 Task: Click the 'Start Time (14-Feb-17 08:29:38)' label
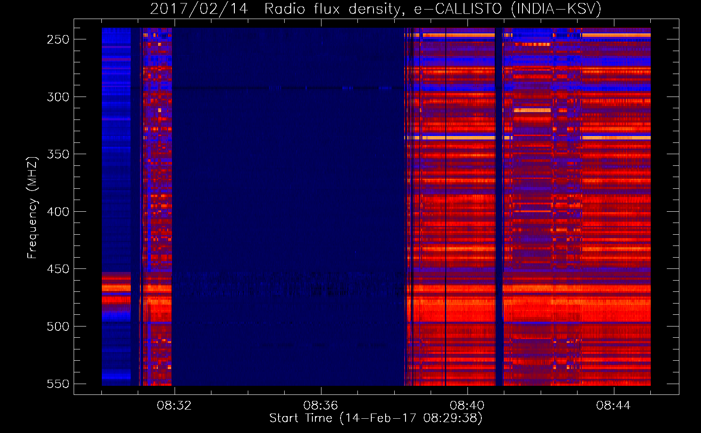coord(376,418)
